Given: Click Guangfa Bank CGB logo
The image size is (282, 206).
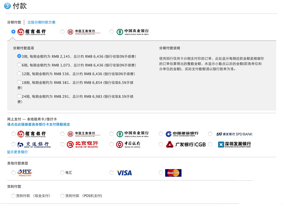Looking at the screenshot, I should pos(186,144).
